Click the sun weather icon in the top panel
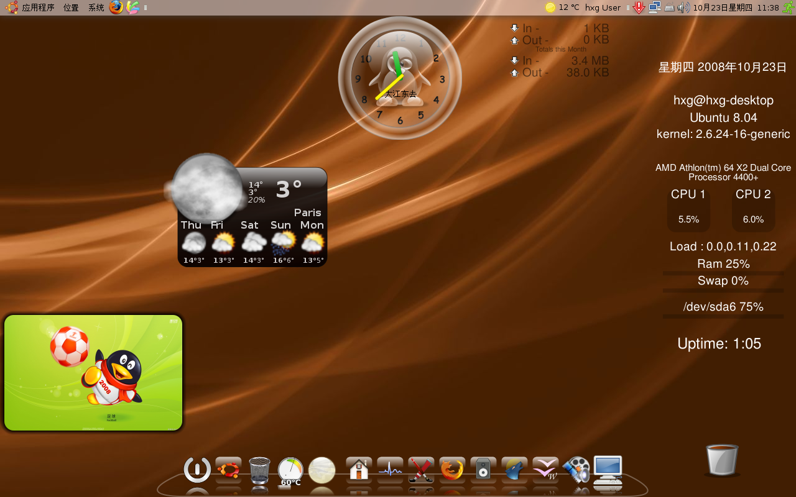Screen dimensions: 796x497 [x=550, y=7]
